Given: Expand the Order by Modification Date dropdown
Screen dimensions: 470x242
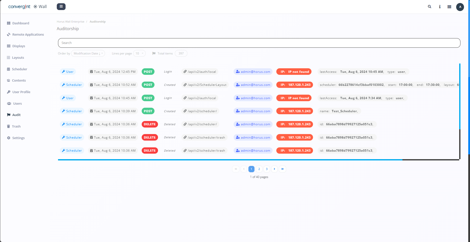Looking at the screenshot, I should [88, 53].
